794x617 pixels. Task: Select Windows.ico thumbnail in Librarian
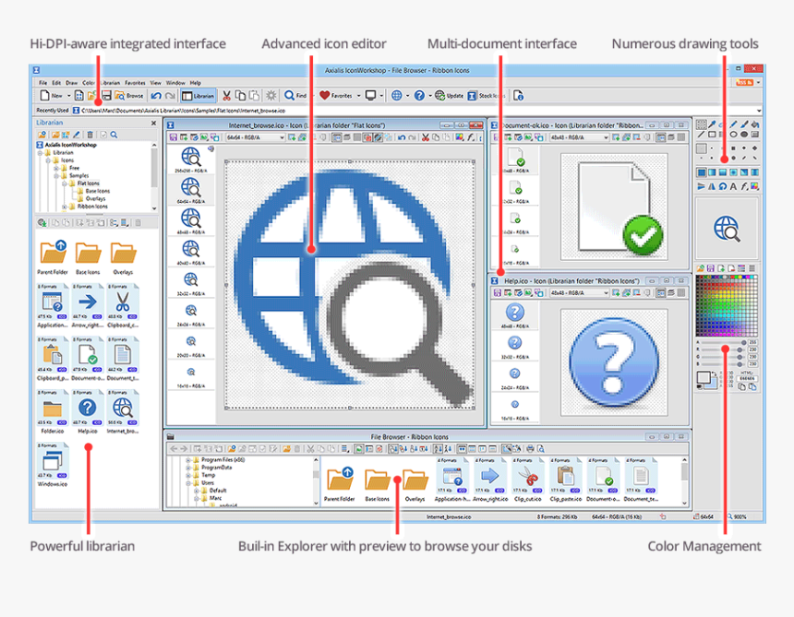click(53, 465)
